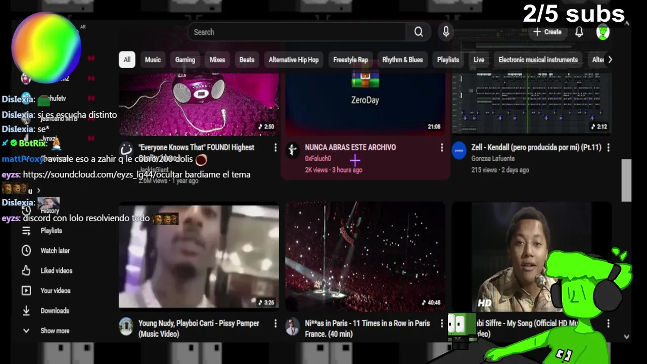Open options for Labi Siffre My Song video
This screenshot has height=364, width=647.
[608, 324]
